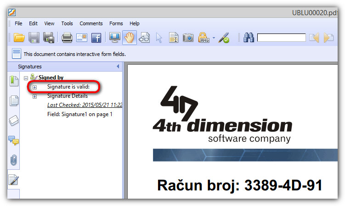
Task: Open the Signatures sidebar panel icon
Action: (x=13, y=179)
